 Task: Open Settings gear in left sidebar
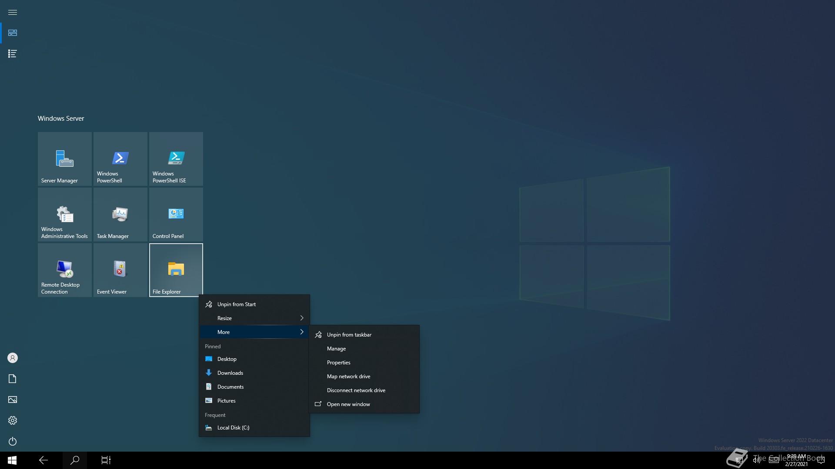(x=13, y=420)
